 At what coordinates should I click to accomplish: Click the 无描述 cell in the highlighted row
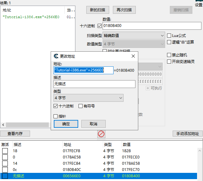pyautogui.click(x=18, y=176)
